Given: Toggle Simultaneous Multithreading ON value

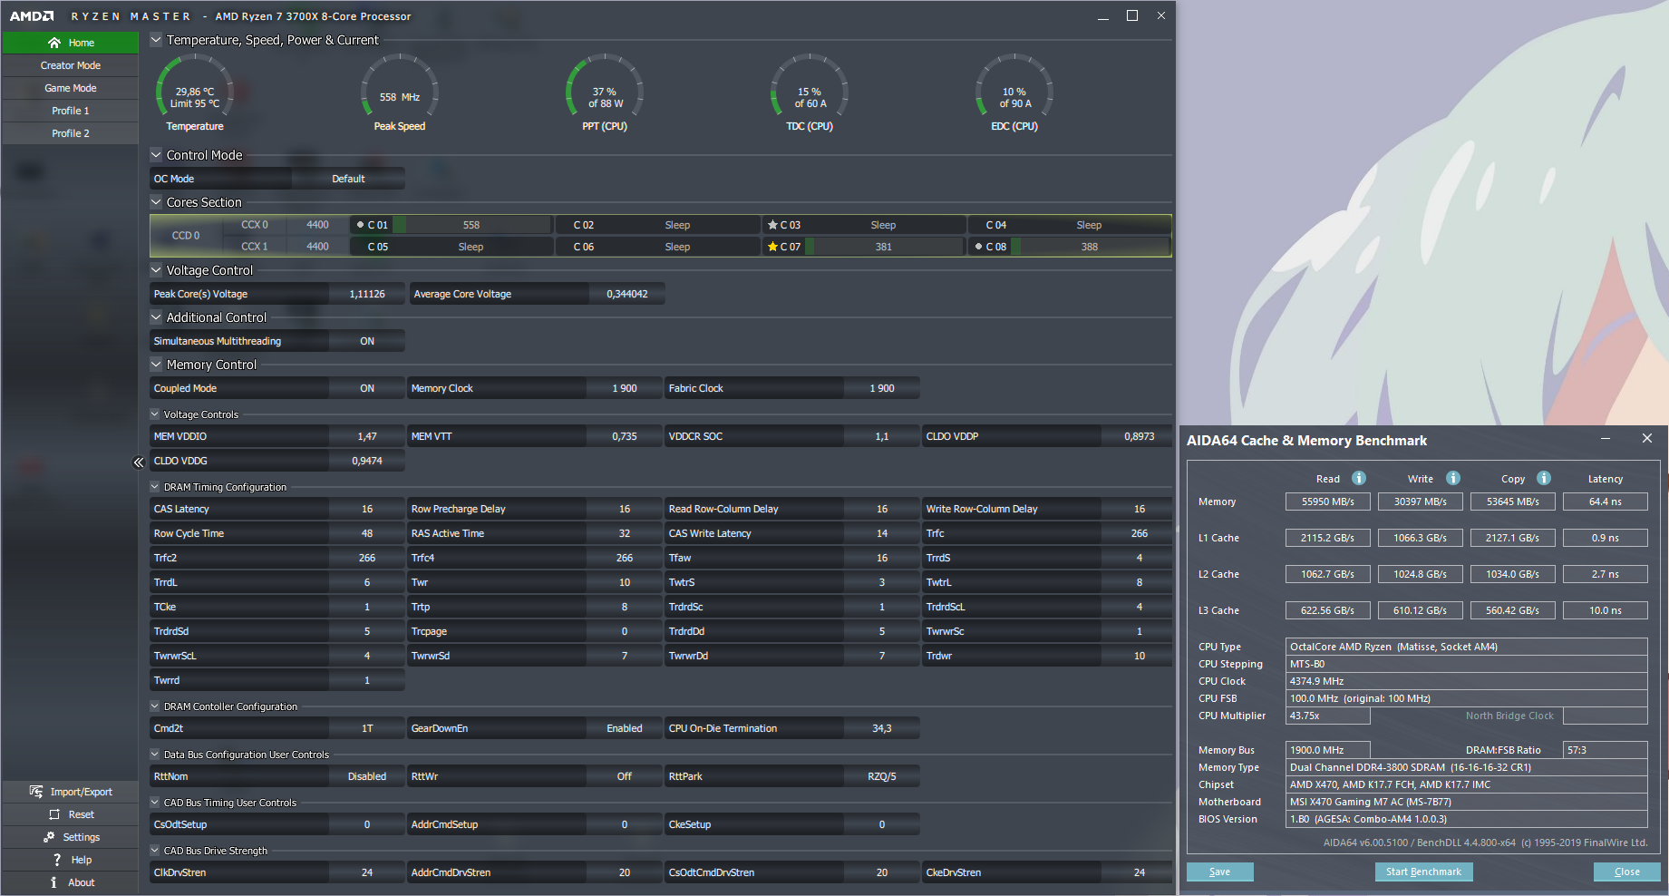Looking at the screenshot, I should click(x=367, y=341).
